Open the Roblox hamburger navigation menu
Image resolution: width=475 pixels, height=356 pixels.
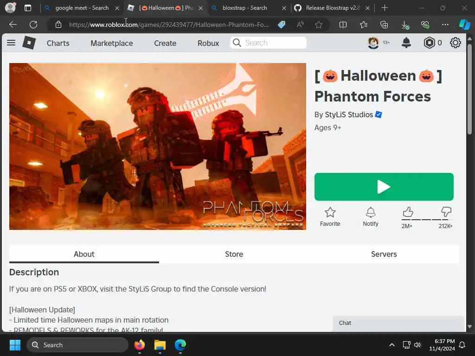point(11,43)
